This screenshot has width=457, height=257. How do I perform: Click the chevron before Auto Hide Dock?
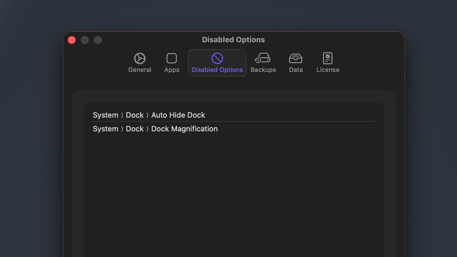coord(147,115)
